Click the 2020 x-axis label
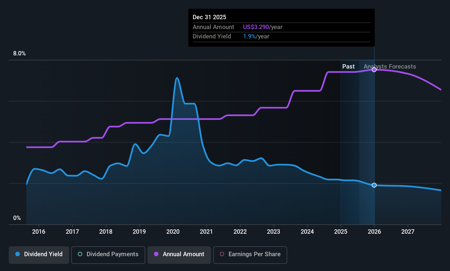The image size is (450, 271). click(173, 232)
